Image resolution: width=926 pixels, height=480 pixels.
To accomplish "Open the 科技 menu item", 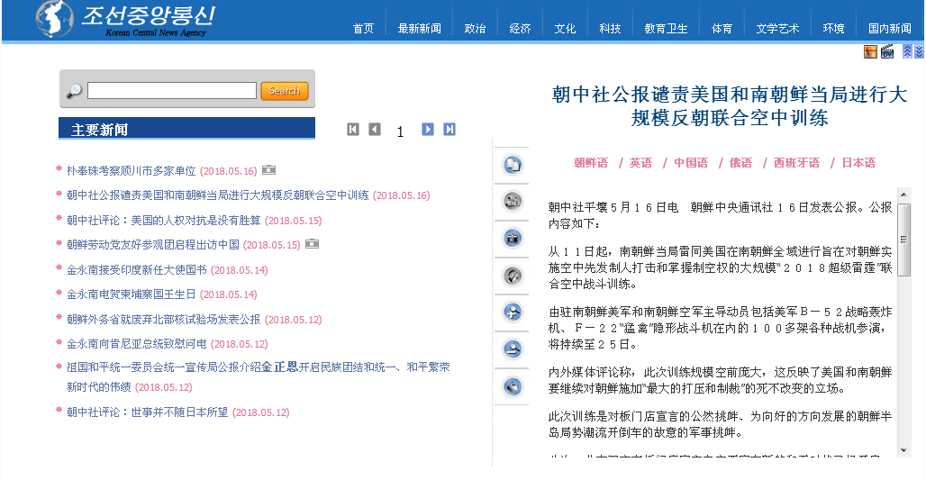I will pos(610,28).
